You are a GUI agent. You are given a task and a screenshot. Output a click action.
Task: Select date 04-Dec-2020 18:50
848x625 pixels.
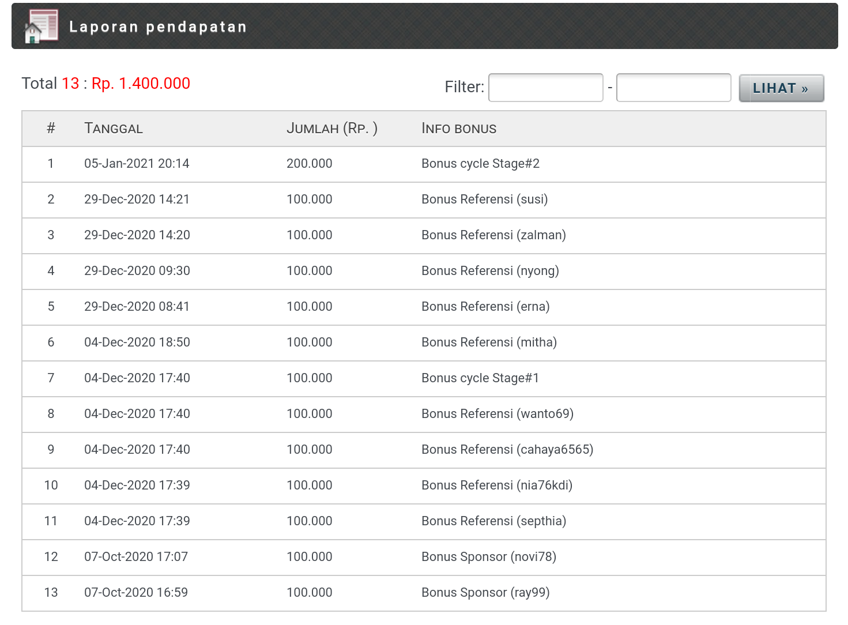point(137,342)
